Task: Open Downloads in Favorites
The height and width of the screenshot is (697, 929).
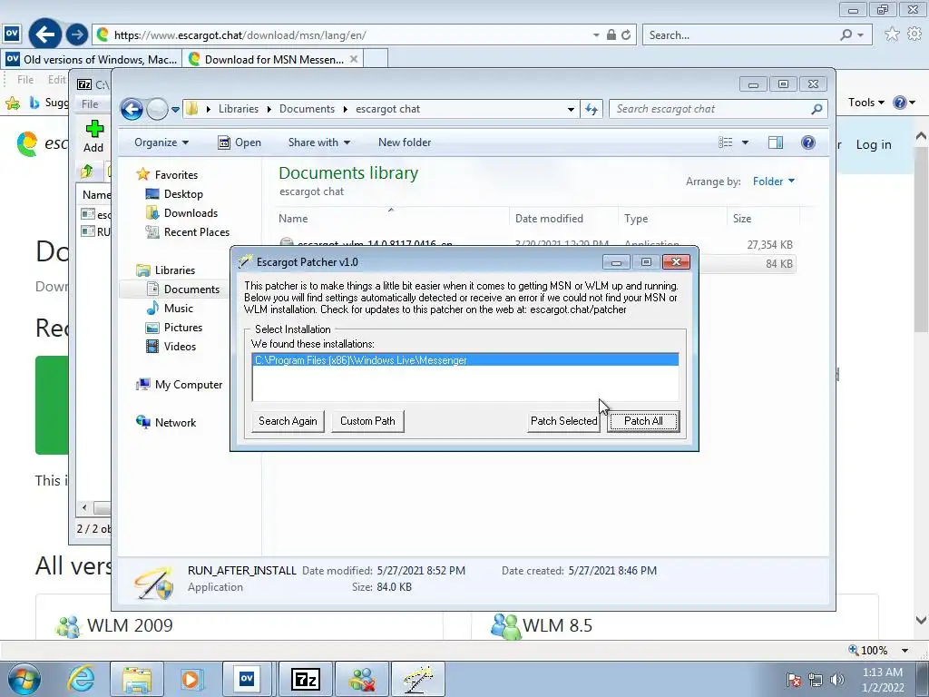Action: coord(191,212)
